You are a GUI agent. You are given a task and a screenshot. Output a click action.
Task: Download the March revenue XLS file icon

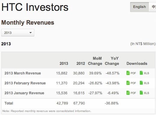pyautogui.click(x=141, y=73)
